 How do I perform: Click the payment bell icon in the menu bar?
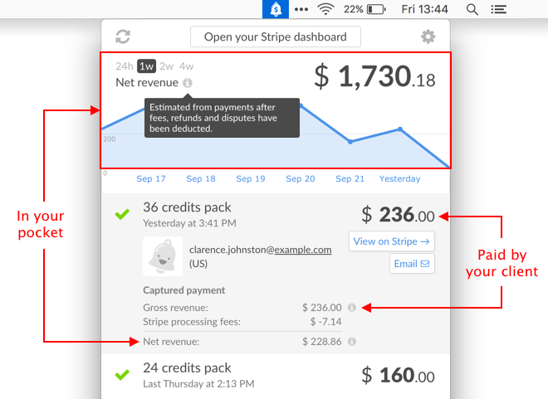(x=276, y=9)
